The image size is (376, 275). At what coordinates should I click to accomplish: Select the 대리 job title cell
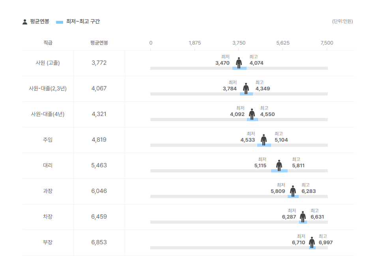[48, 165]
